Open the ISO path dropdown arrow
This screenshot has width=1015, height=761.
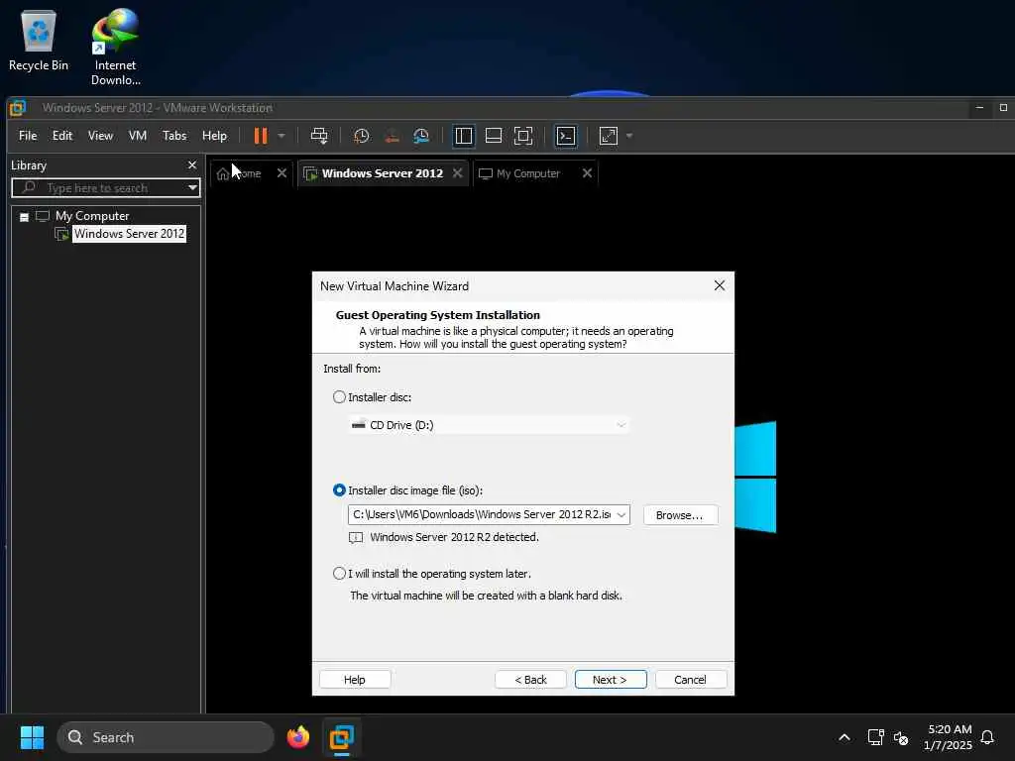point(621,515)
